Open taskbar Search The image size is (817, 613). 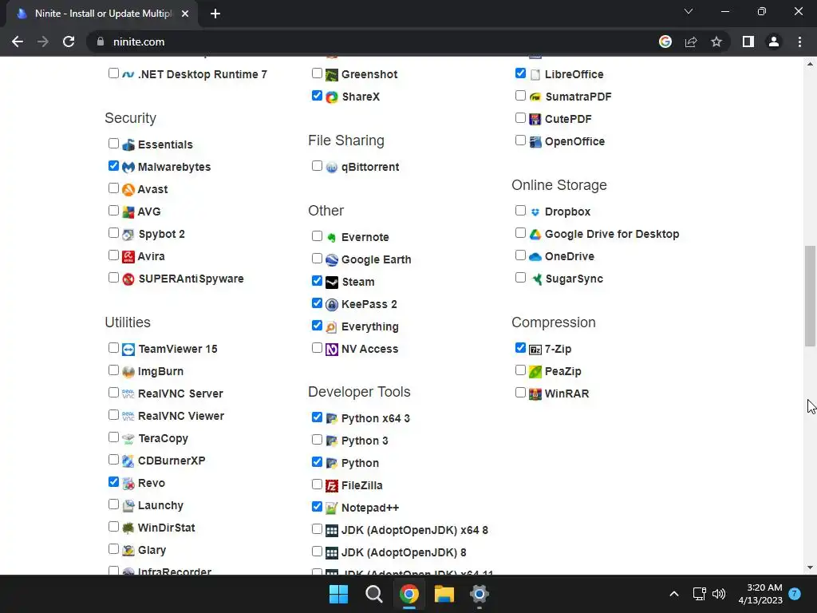[x=373, y=594]
